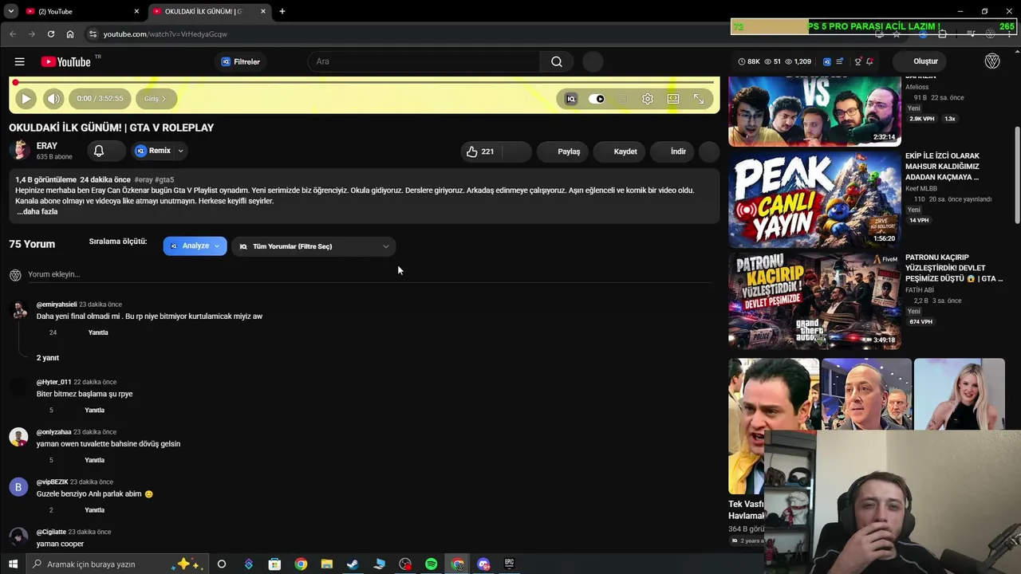Screen dimensions: 1021x574
Task: Play the video with the play button
Action: coord(26,99)
